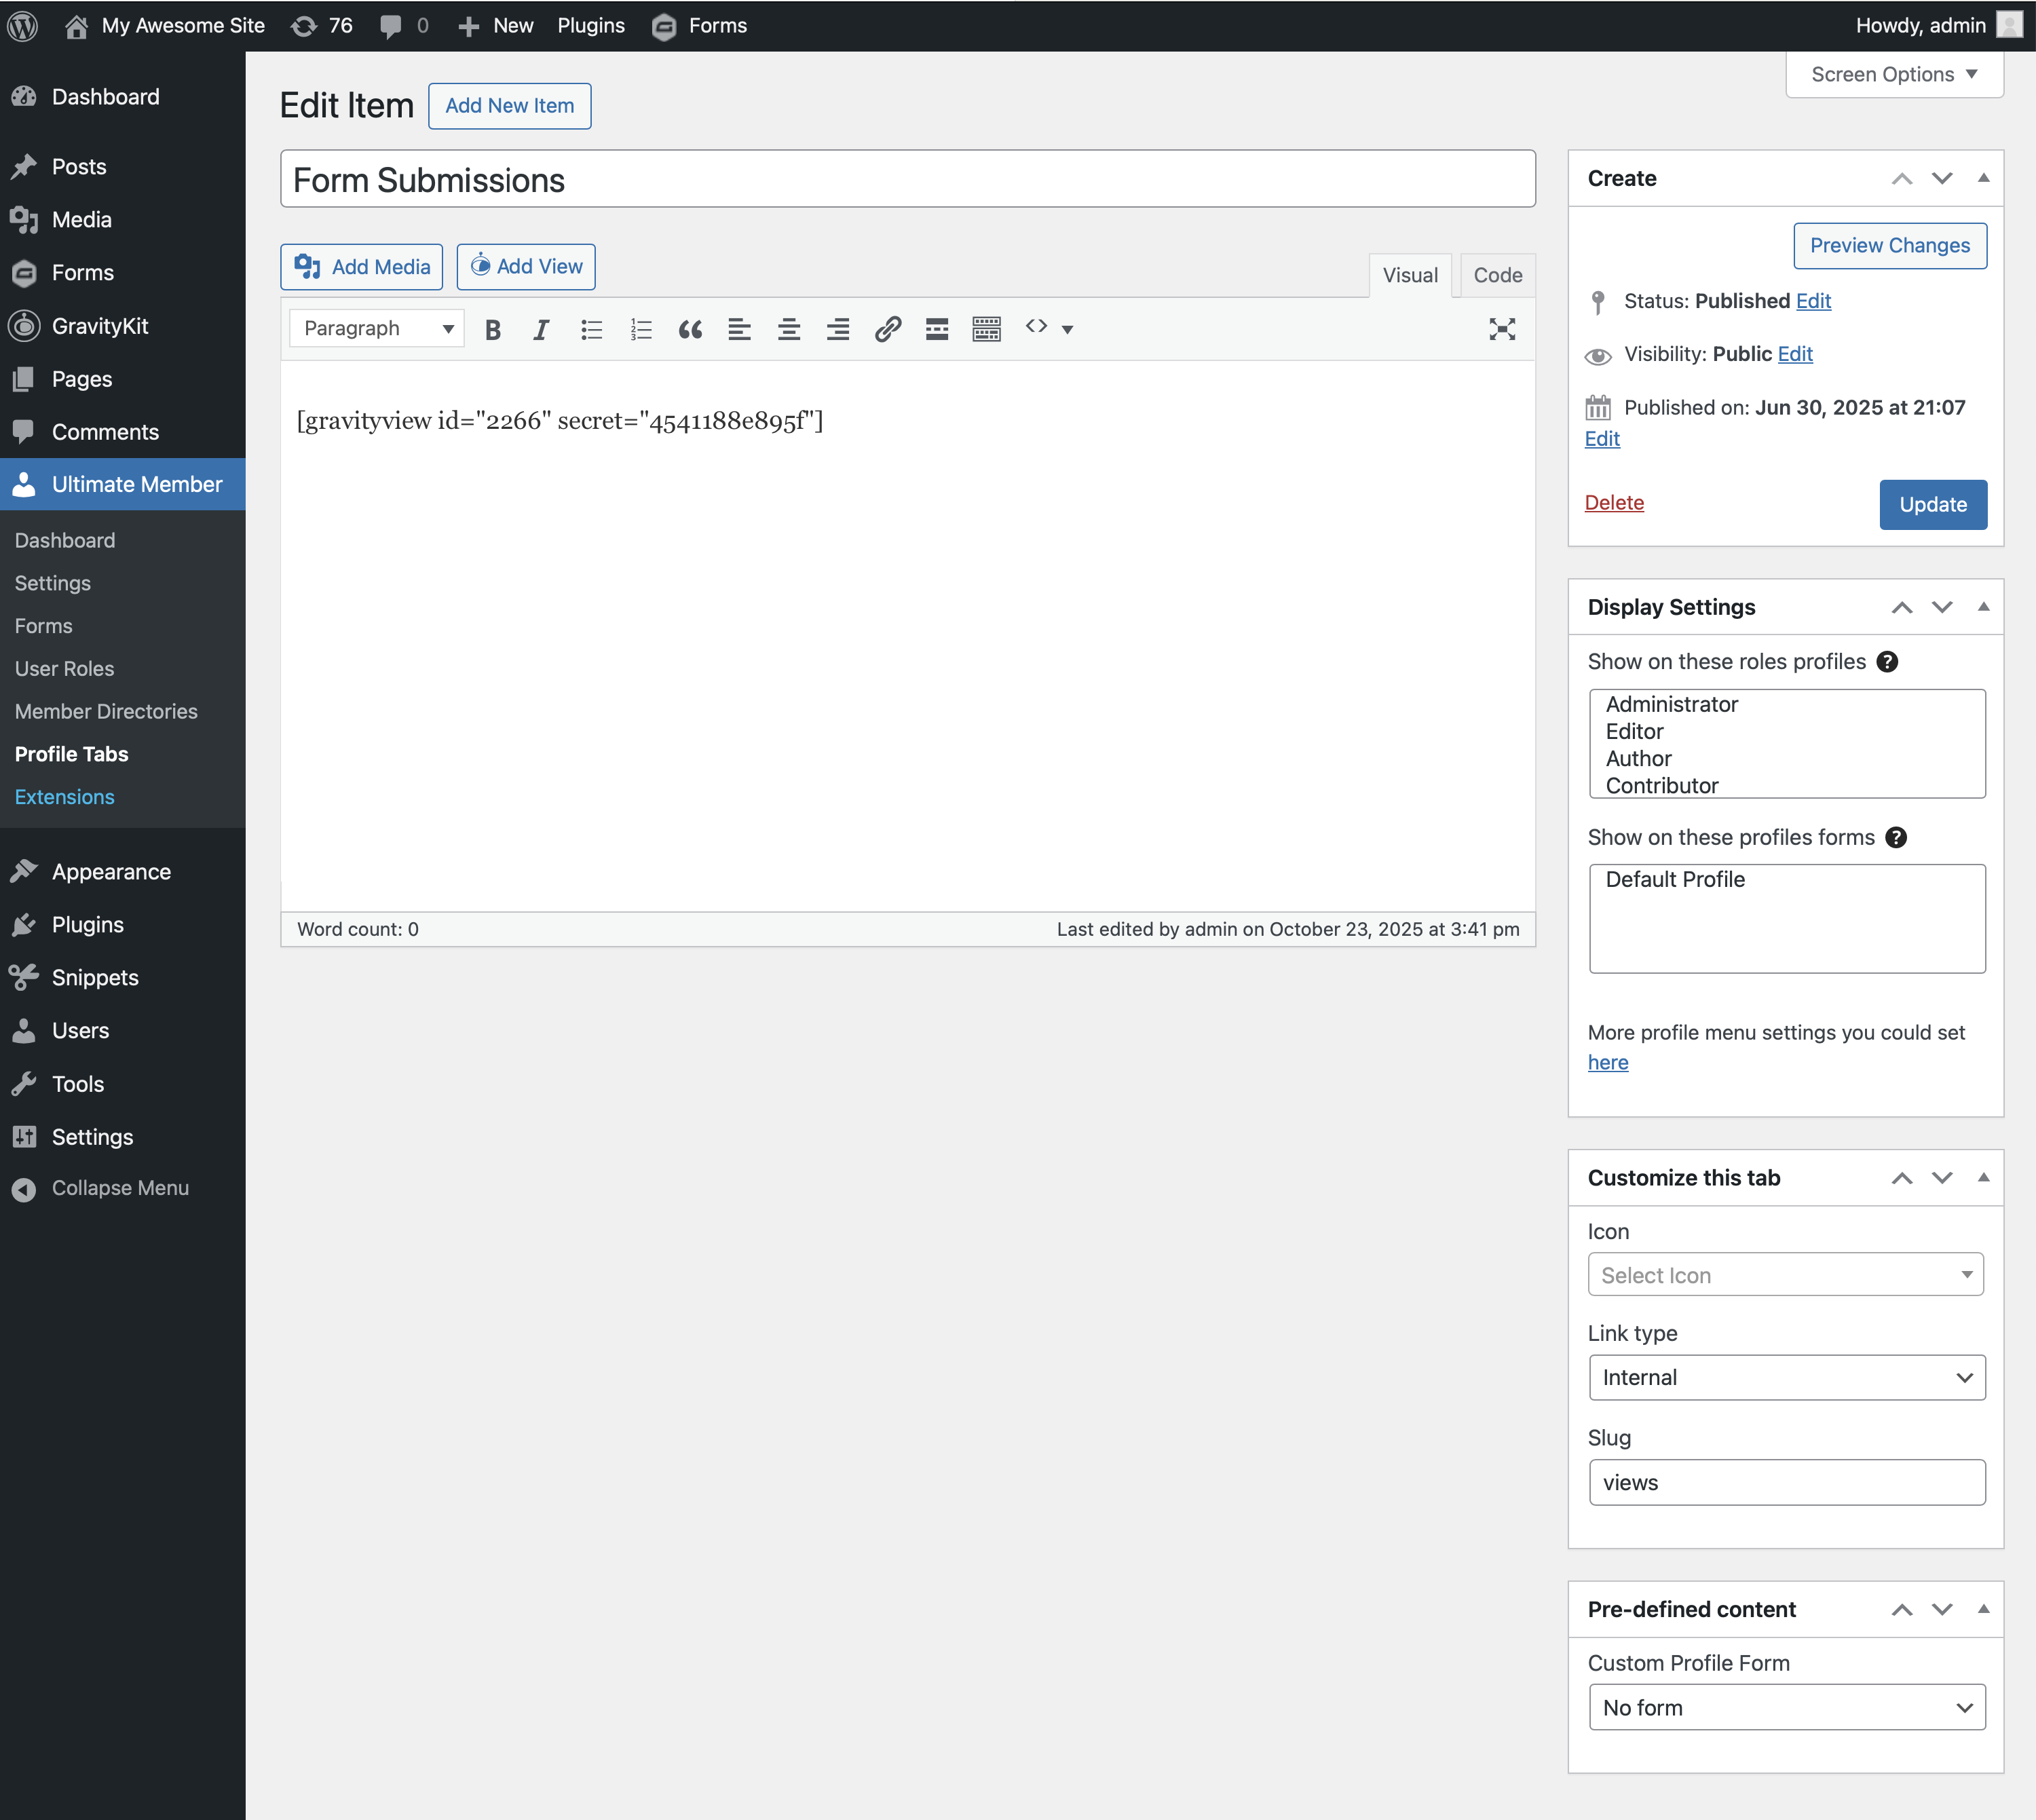Apply italic formatting in editor
Screen dimensions: 2036x1820
[541, 329]
